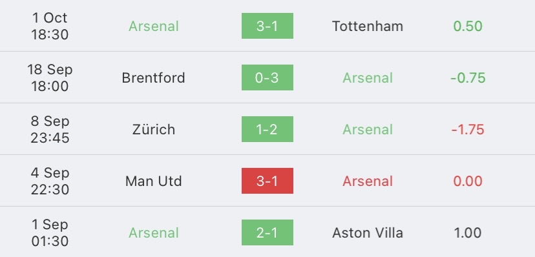The height and width of the screenshot is (257, 535).
Task: Select the Aston Villa team name
Action: click(368, 233)
